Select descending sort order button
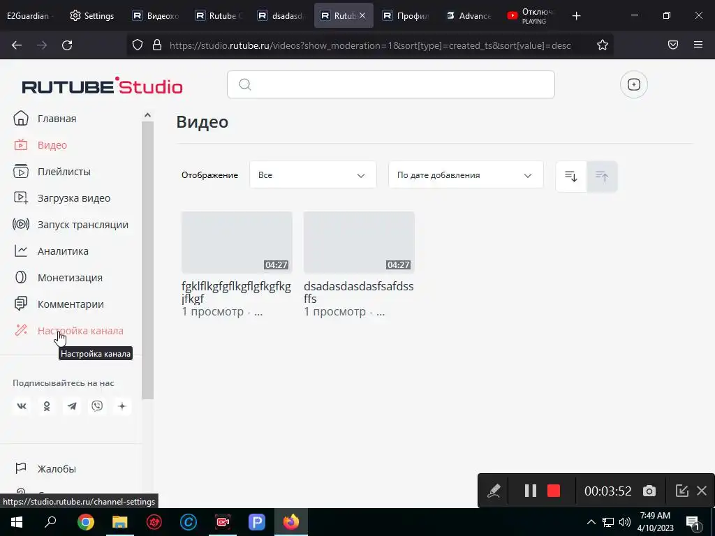Image resolution: width=715 pixels, height=536 pixels. [571, 176]
